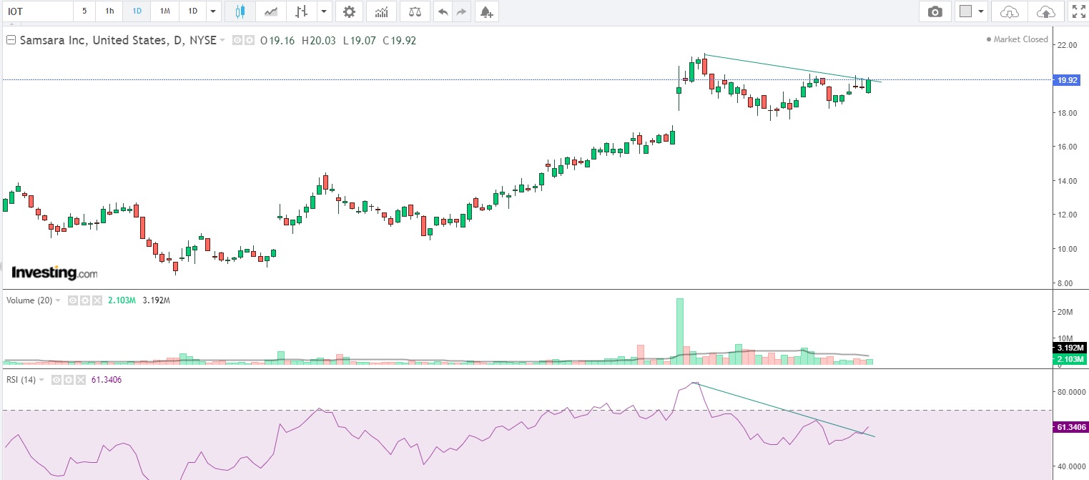Select the 1h interval
Viewport: 1089px width, 480px height.
point(109,11)
